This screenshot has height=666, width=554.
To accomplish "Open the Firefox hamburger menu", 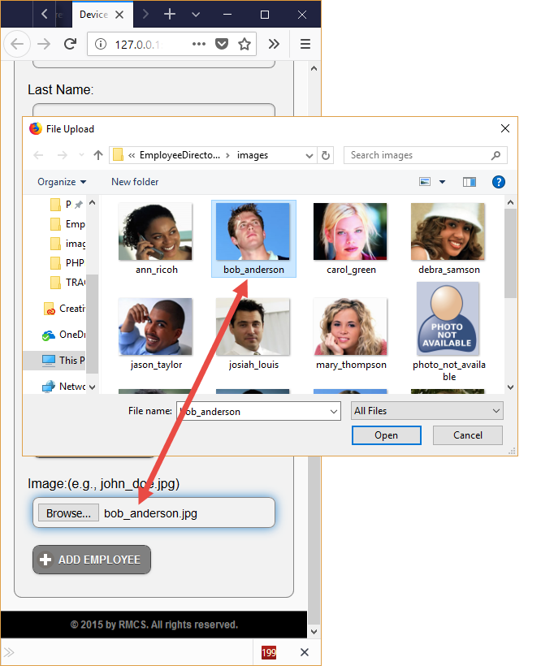I will [x=305, y=45].
